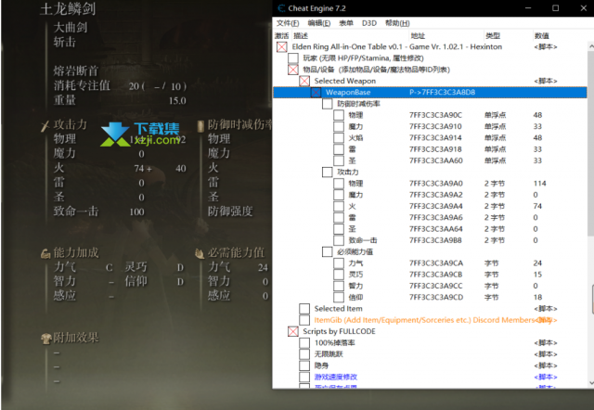Freeze the 魔力 float value 33 checkbox
The width and height of the screenshot is (594, 410).
[x=339, y=126]
